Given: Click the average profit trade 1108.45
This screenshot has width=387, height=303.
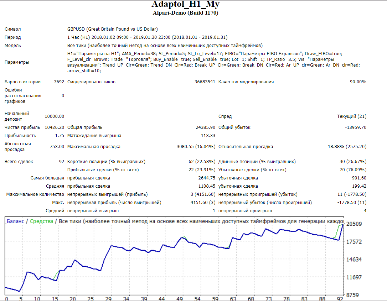Looking at the screenshot, I should (x=207, y=186).
